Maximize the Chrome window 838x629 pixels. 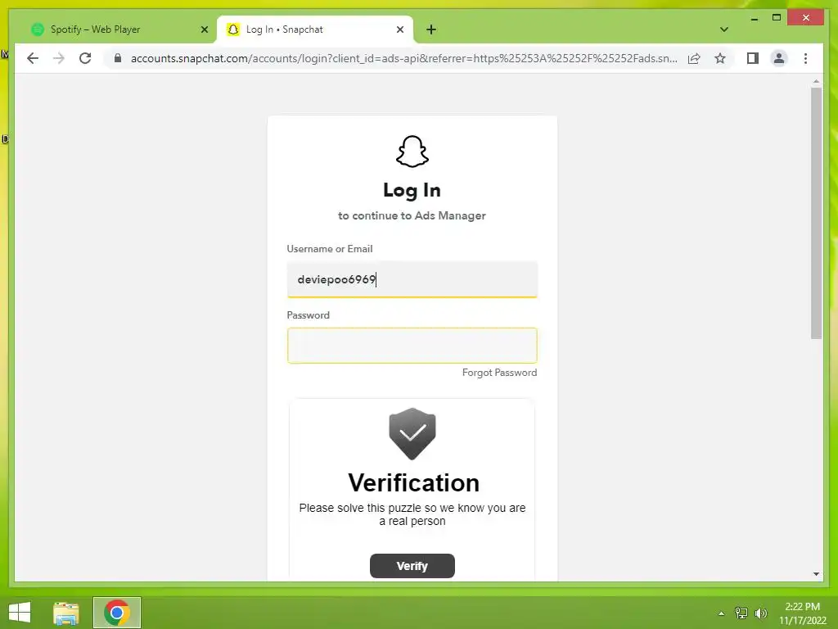tap(777, 18)
